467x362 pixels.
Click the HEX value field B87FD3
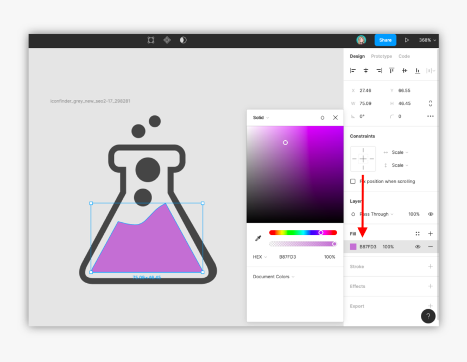click(x=287, y=257)
